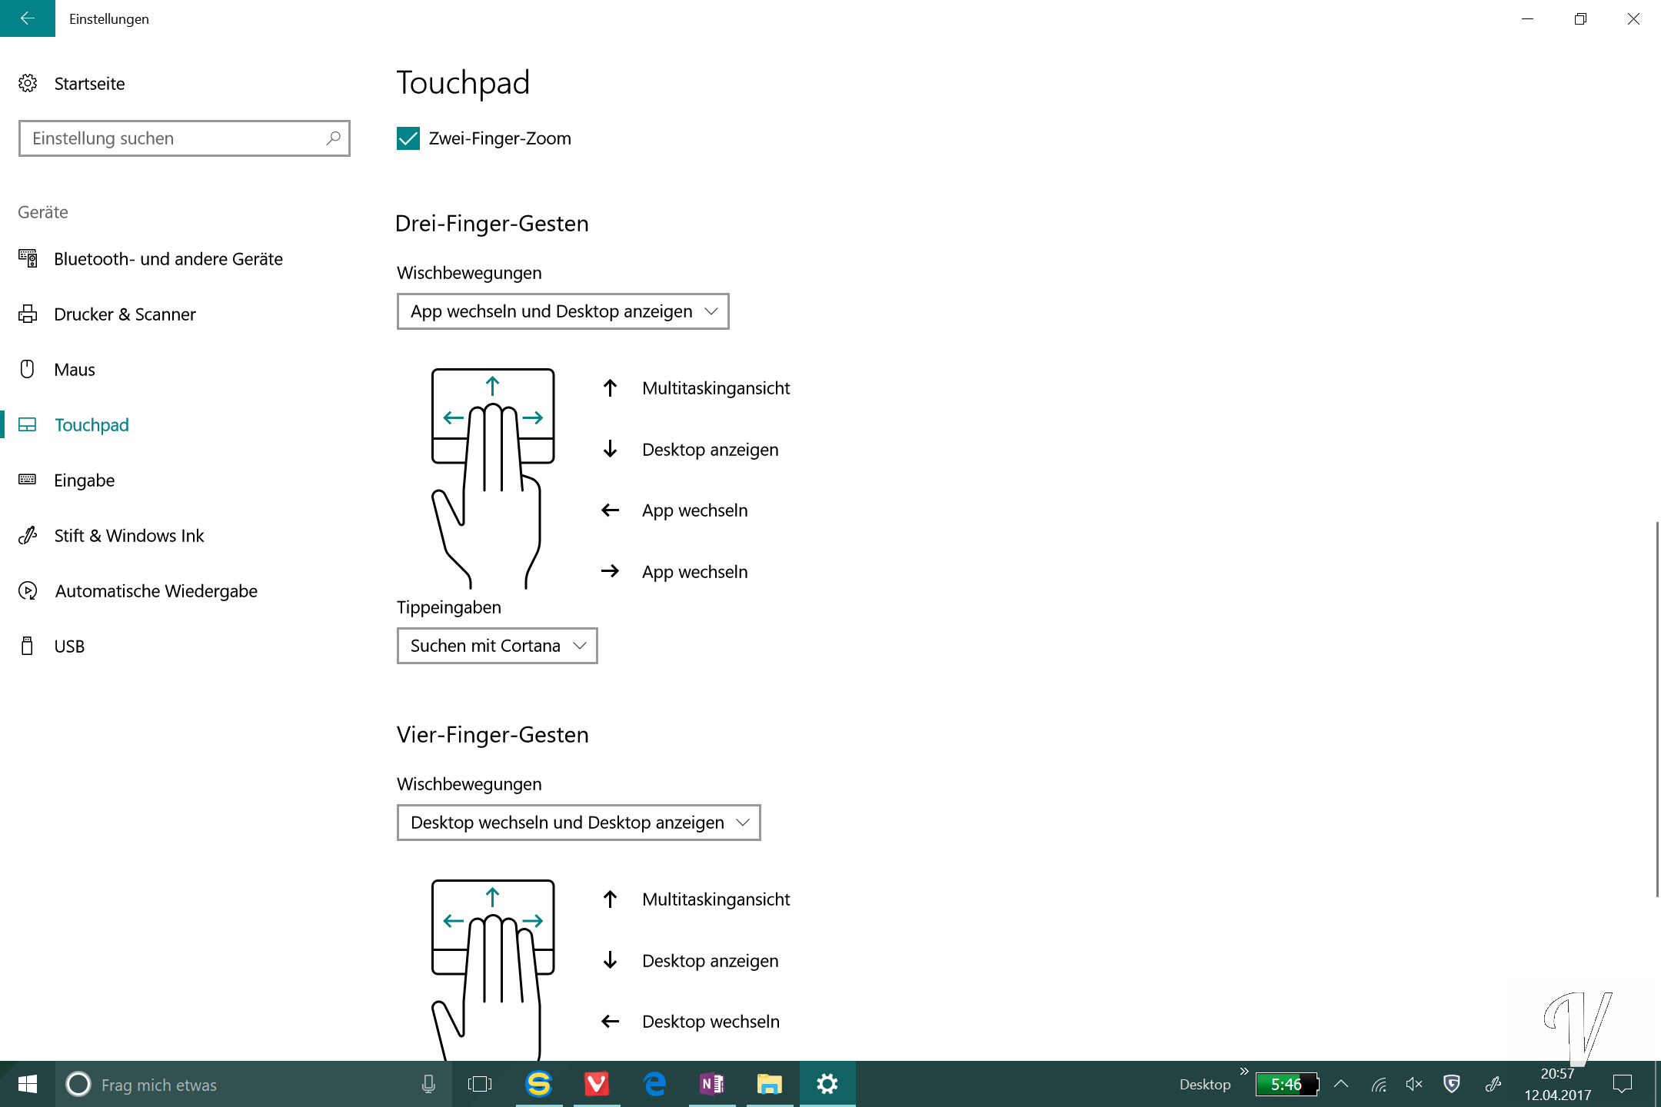Viewport: 1661px width, 1107px height.
Task: Click the magnifier icon in the search box
Action: tap(333, 138)
